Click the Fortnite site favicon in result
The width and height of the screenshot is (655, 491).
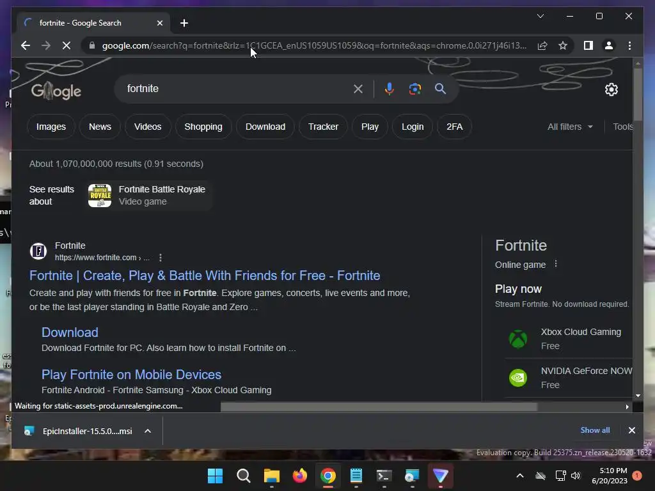pyautogui.click(x=38, y=251)
